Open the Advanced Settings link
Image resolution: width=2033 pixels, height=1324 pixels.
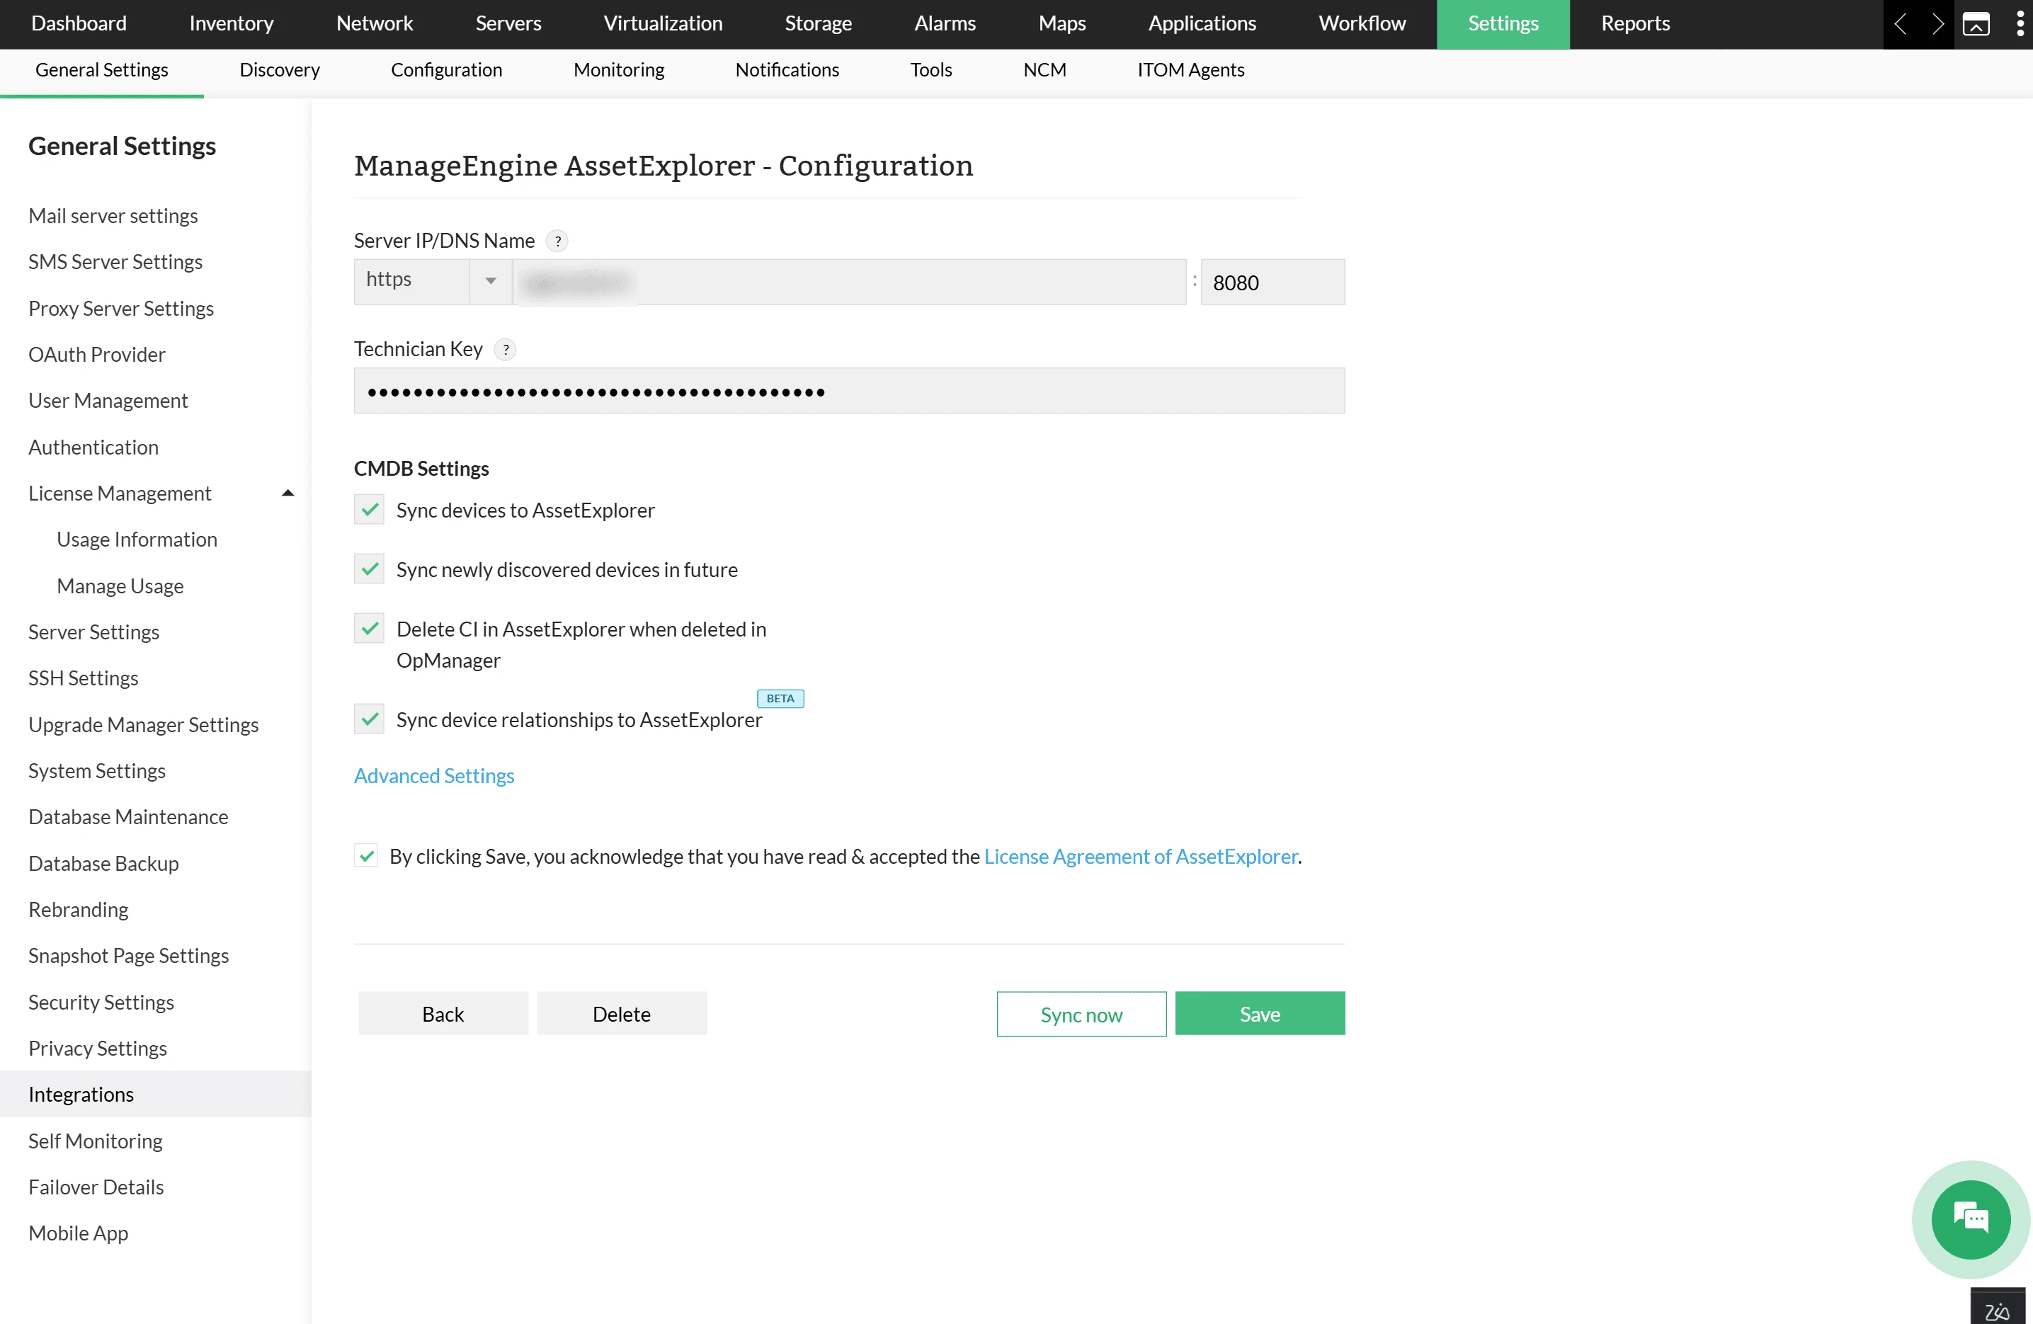[434, 775]
